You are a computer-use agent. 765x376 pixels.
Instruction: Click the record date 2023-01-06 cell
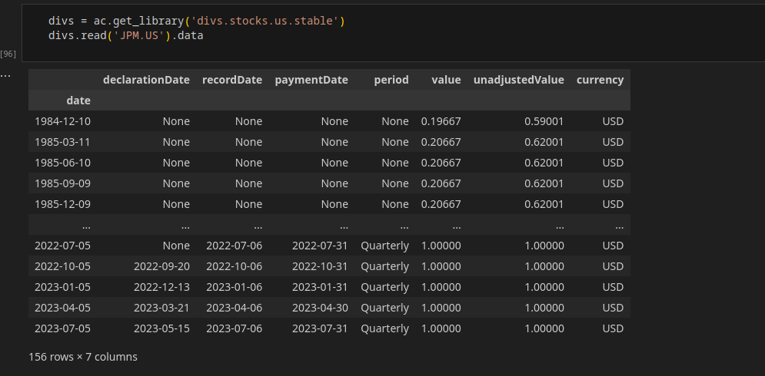(x=234, y=287)
